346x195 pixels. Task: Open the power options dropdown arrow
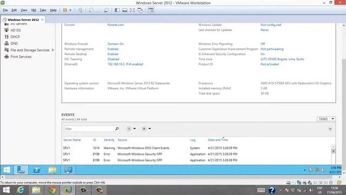pyautogui.click(x=70, y=10)
